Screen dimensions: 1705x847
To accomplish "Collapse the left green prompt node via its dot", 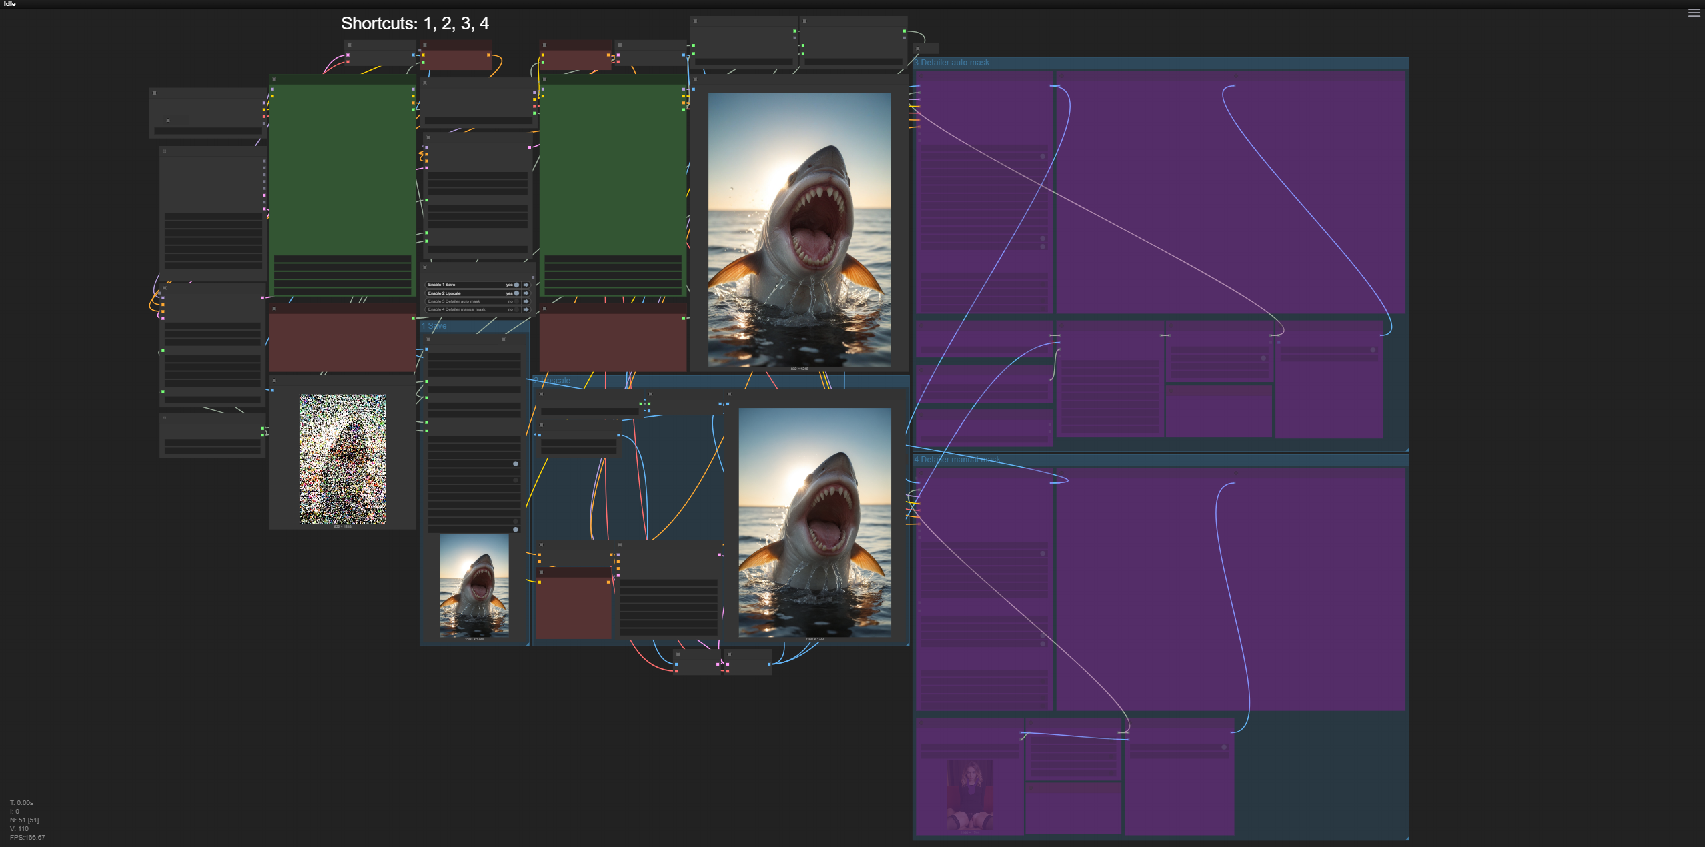I will pyautogui.click(x=274, y=79).
